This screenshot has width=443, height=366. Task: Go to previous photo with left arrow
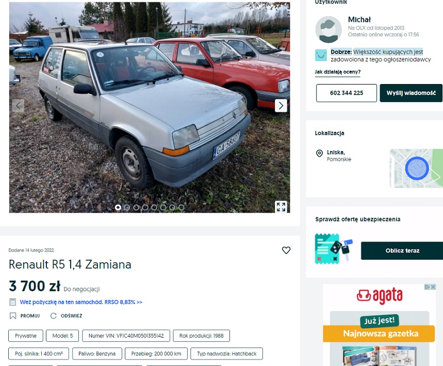(x=19, y=106)
